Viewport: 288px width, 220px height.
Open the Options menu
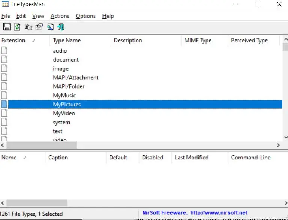(x=86, y=16)
